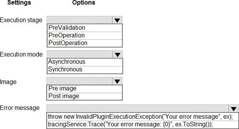Click the empty Error message selection field
239x129 pixels.
tap(137, 109)
